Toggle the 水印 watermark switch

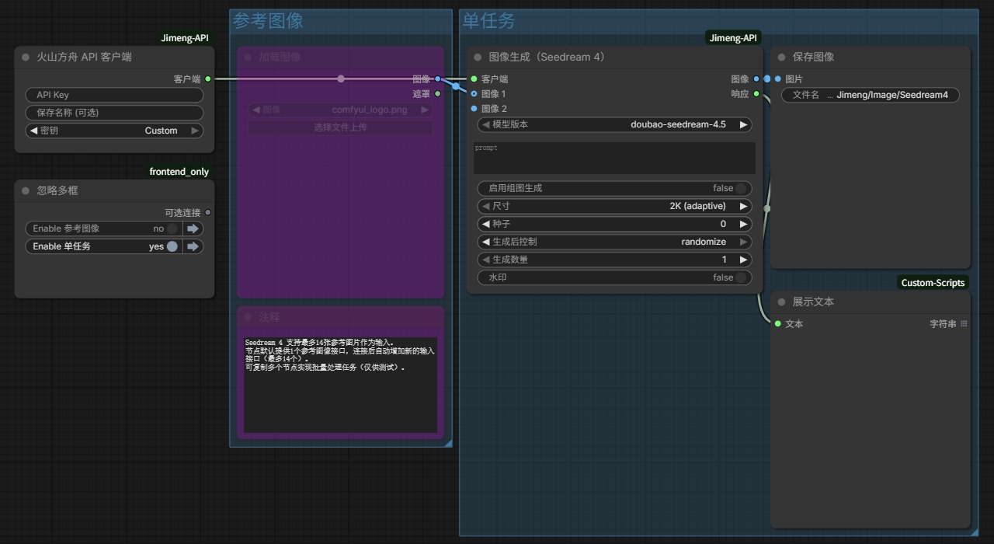(x=742, y=277)
